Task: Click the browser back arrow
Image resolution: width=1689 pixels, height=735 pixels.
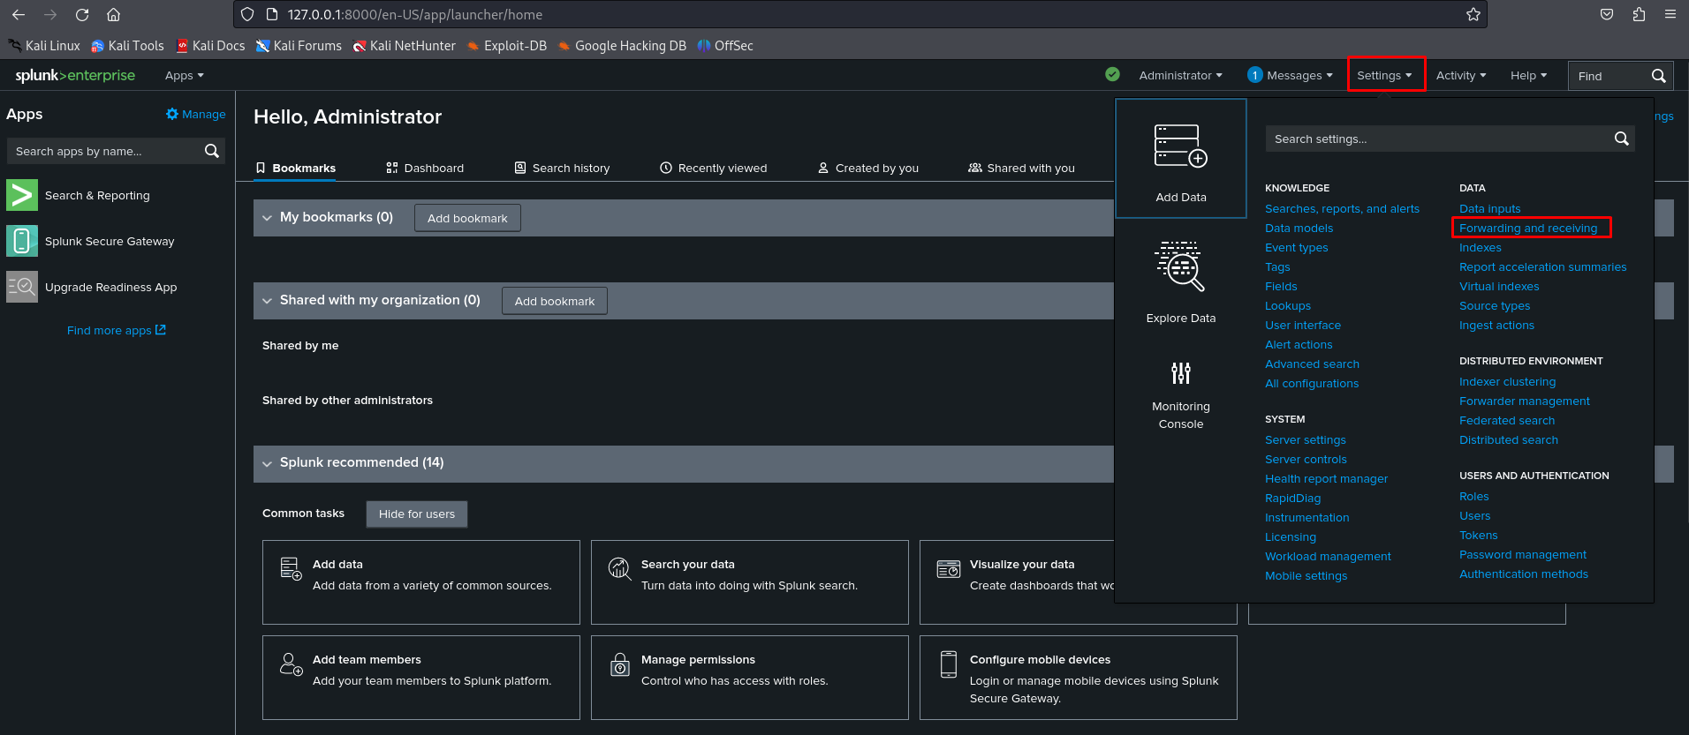Action: 19,14
